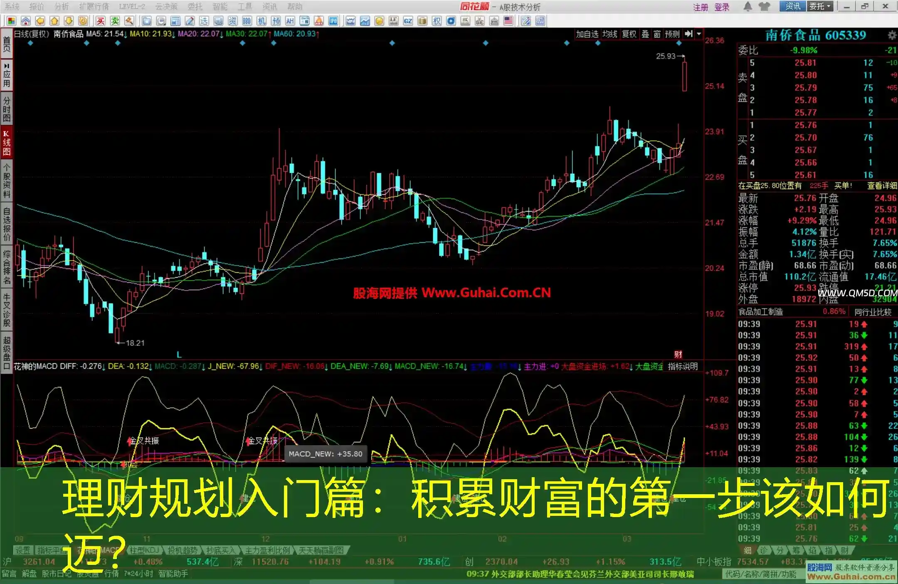Click the GZ toolbar icon
Screen dimensions: 898x584
408,21
